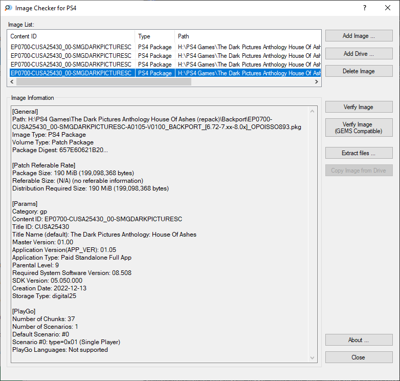This screenshot has width=400, height=381.
Task: Click the Close button at bottom
Action: tap(359, 357)
